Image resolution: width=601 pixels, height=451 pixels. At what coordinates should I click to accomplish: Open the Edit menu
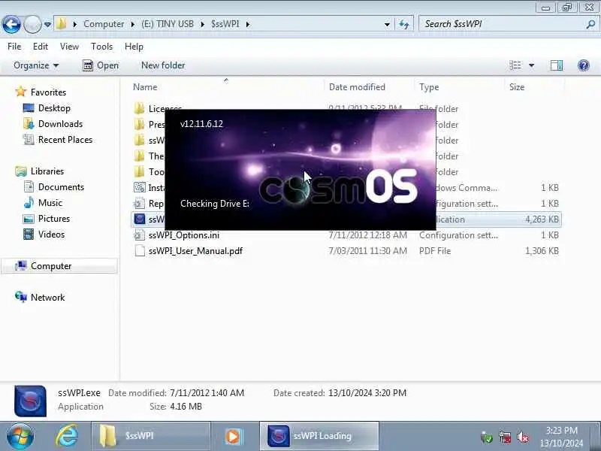(x=41, y=47)
